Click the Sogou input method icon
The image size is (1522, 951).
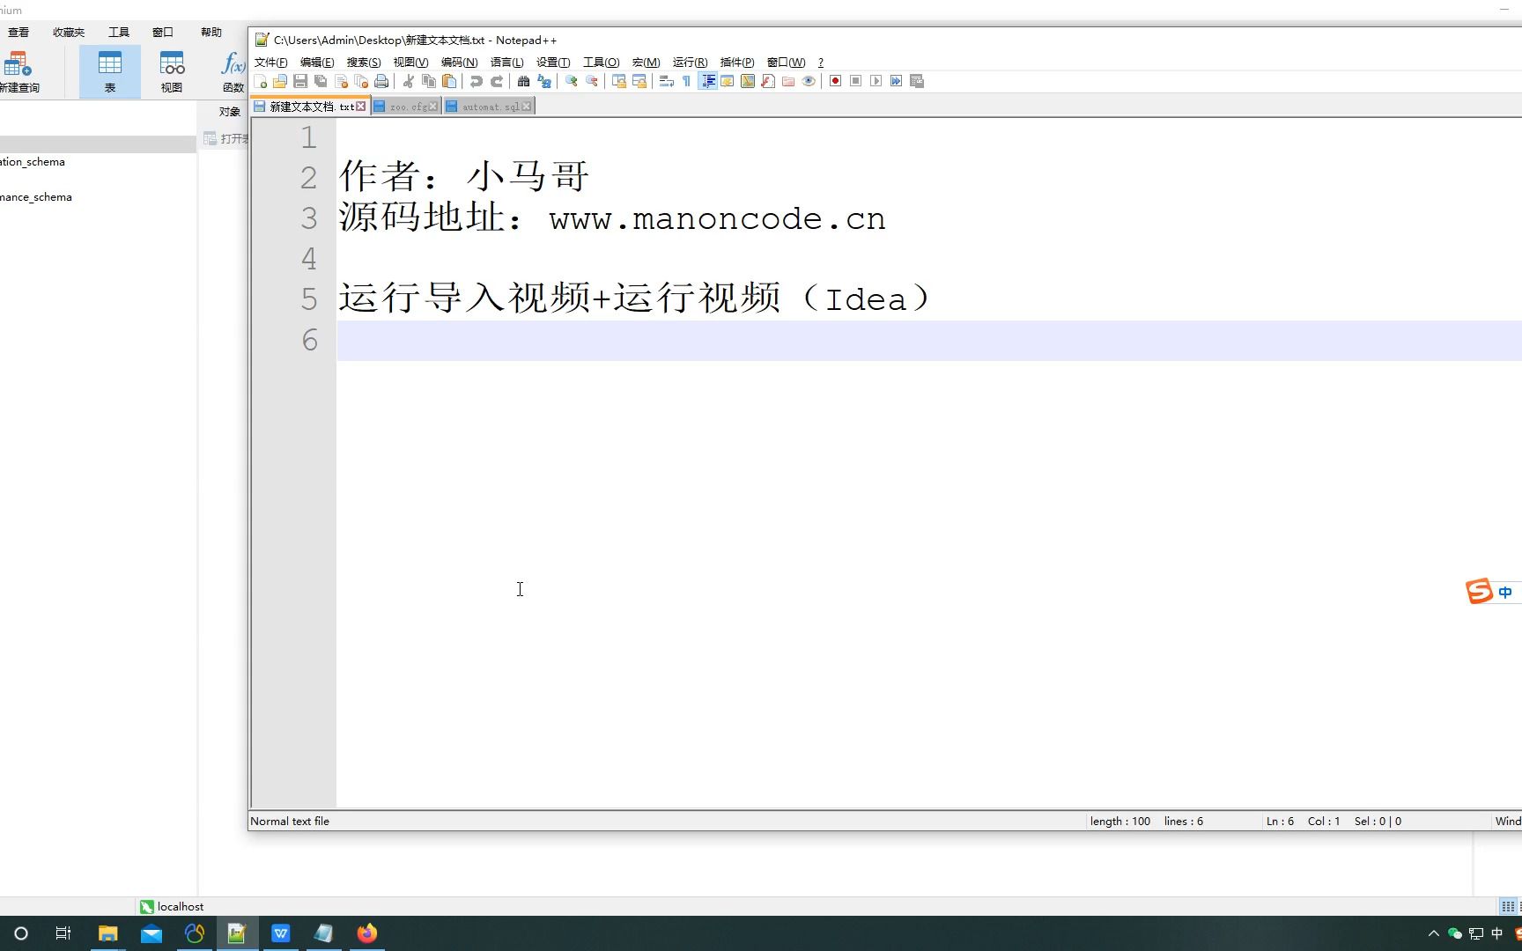pos(1480,592)
